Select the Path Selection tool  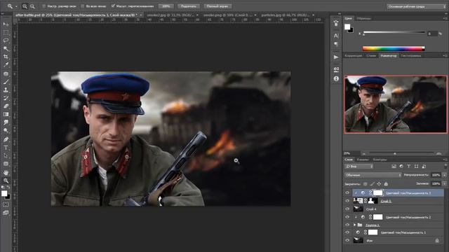[6, 155]
